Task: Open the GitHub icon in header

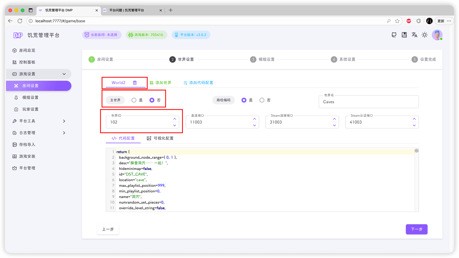Action: pos(394,35)
